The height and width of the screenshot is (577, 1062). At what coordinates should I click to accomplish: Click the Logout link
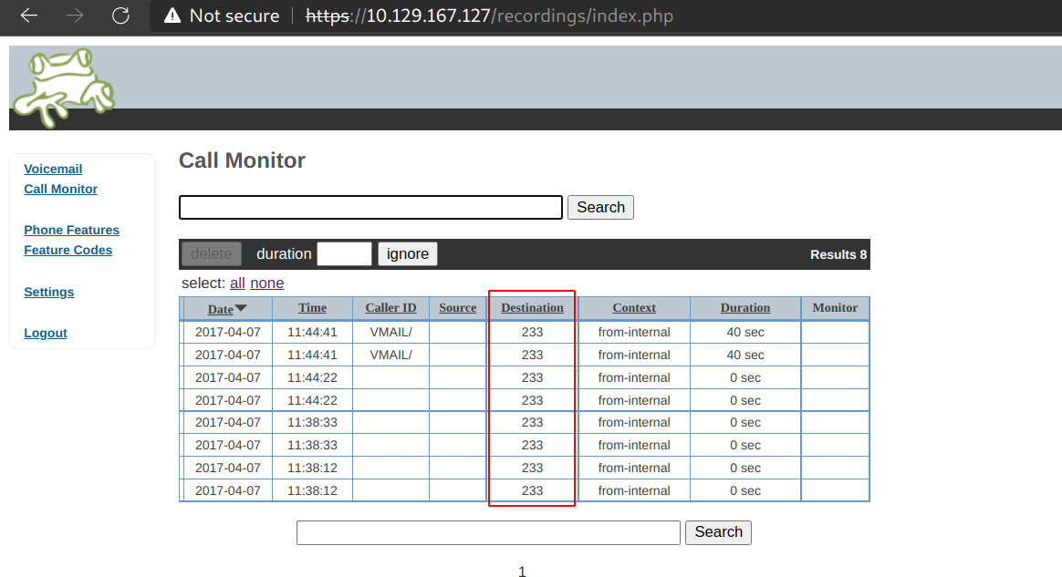click(45, 333)
